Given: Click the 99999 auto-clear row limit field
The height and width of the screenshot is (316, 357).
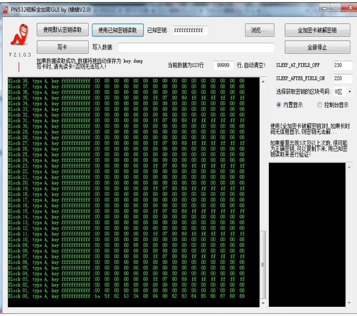Looking at the screenshot, I should pyautogui.click(x=223, y=65).
